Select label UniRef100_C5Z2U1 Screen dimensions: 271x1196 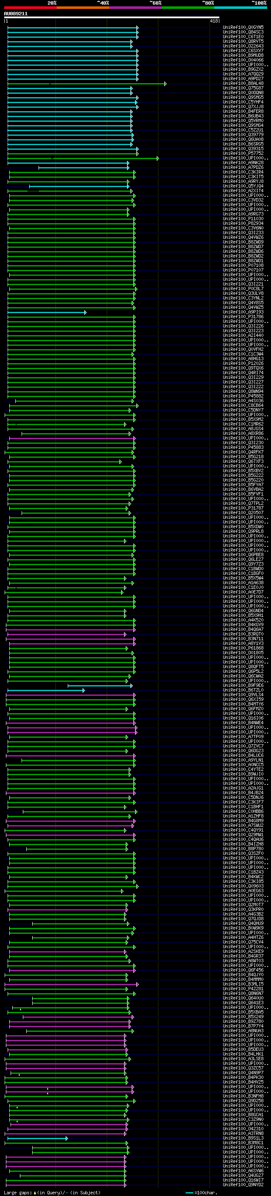coord(243,130)
